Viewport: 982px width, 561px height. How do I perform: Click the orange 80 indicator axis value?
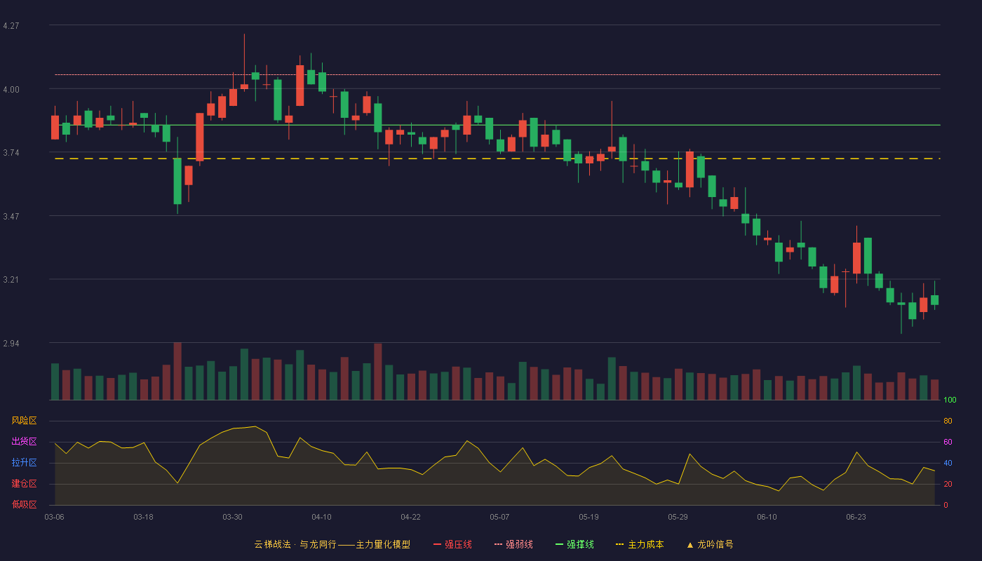(948, 421)
